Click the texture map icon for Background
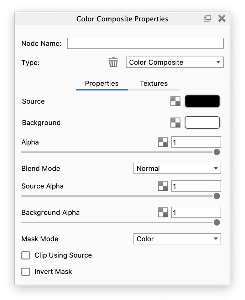The height and width of the screenshot is (300, 245). click(175, 123)
